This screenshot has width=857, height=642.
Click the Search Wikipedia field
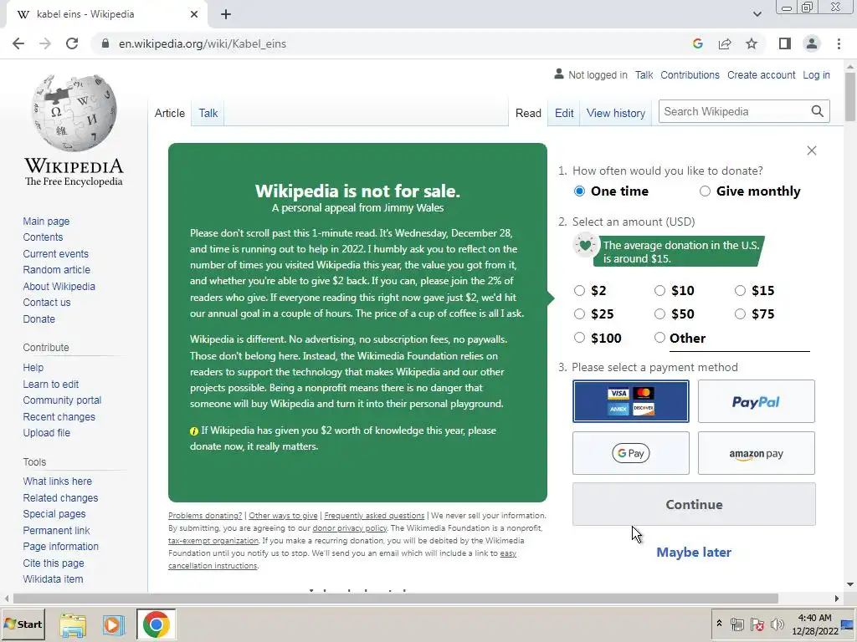click(734, 111)
